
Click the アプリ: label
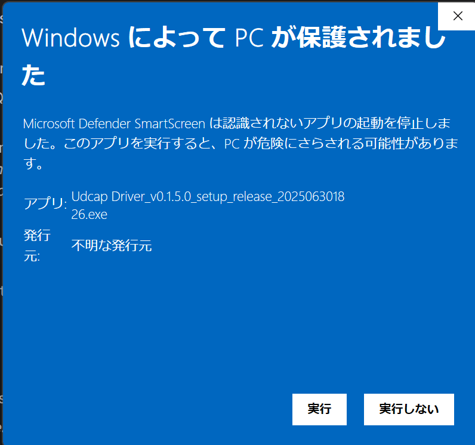[45, 203]
